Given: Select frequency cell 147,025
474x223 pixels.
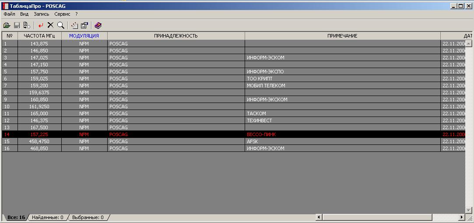Looking at the screenshot, I should pos(39,58).
